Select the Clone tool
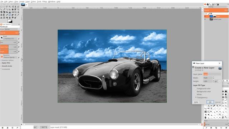This screenshot has width=229, height=129. point(1,18)
